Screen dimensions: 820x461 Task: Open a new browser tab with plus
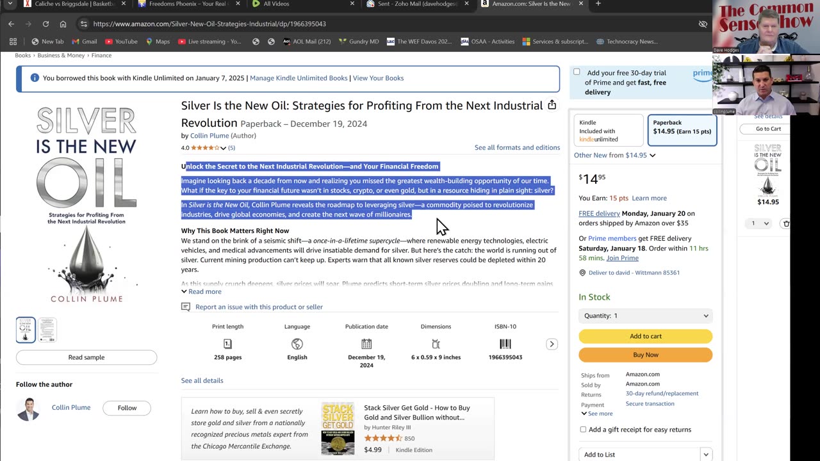(x=598, y=4)
